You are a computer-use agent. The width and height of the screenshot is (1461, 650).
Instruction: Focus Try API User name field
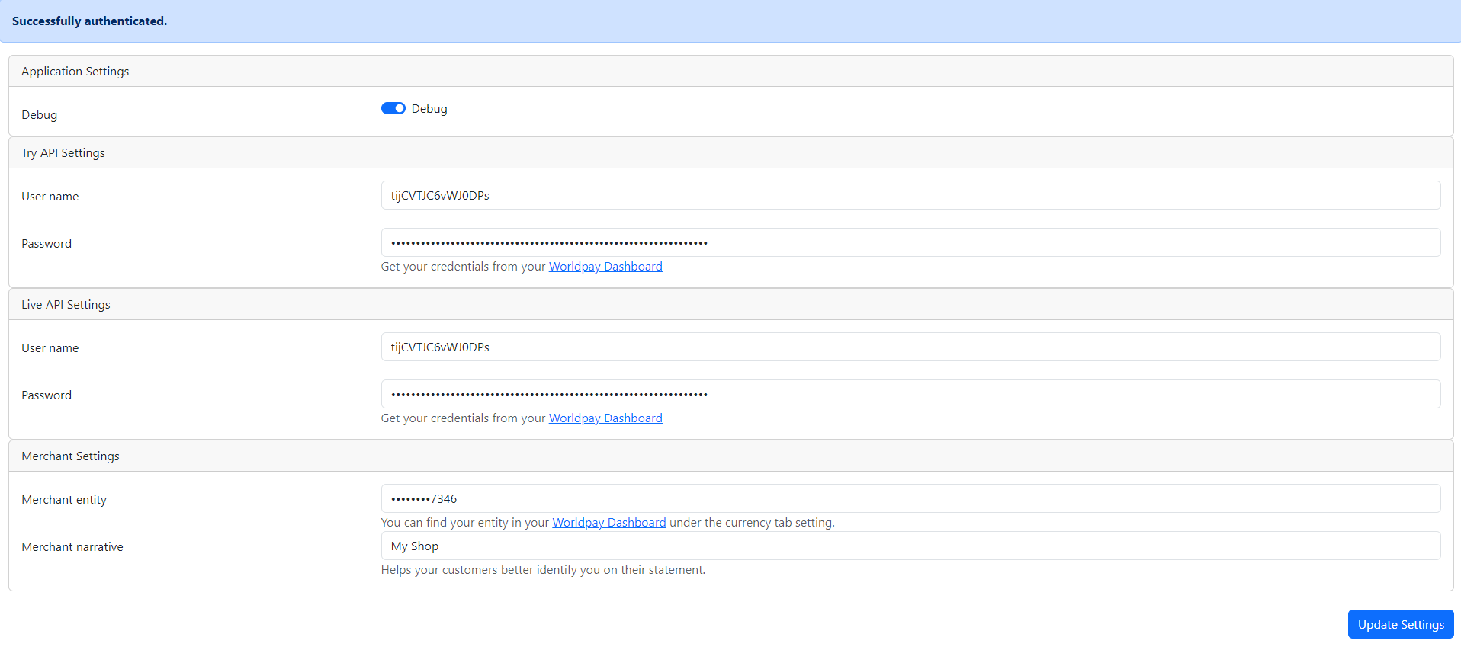pyautogui.click(x=910, y=195)
